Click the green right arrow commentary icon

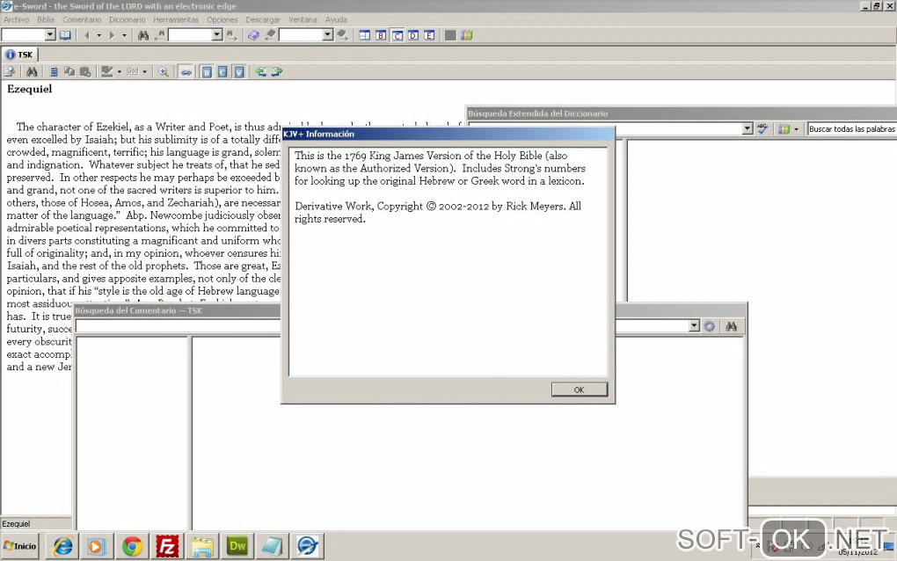[x=277, y=71]
